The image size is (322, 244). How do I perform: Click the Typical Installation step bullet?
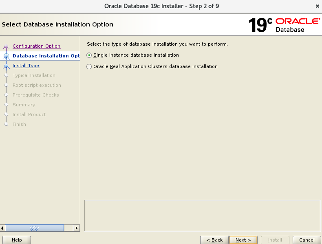[7, 75]
